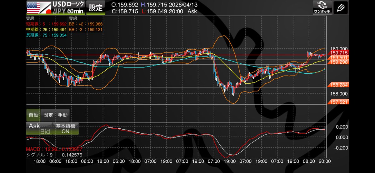
Task: Click the BB -2 159.121 legend
Action: coord(86,30)
